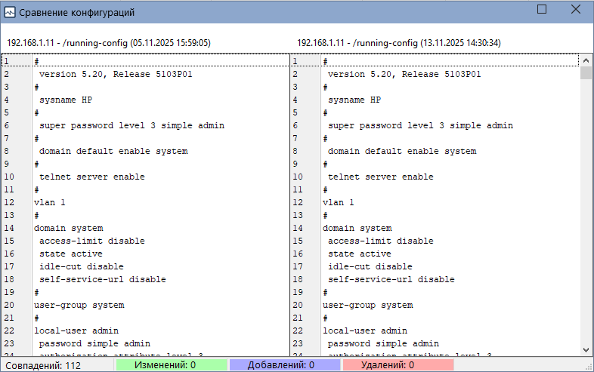Click the scrollbar up arrow
Image resolution: width=594 pixels, height=372 pixels.
[x=586, y=60]
